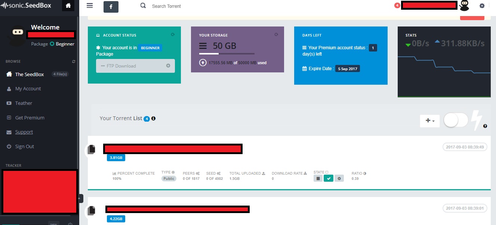Screen dimensions: 496x225
Task: Stop the 3.81GB torrent
Action: (x=318, y=179)
